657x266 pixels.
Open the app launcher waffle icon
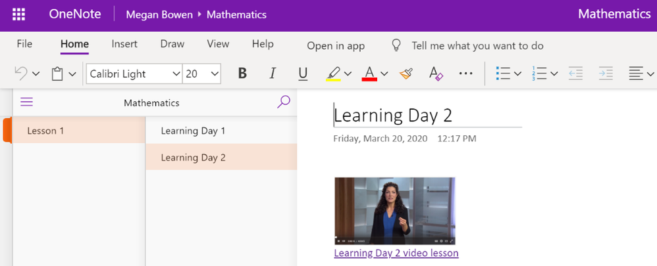pyautogui.click(x=19, y=14)
